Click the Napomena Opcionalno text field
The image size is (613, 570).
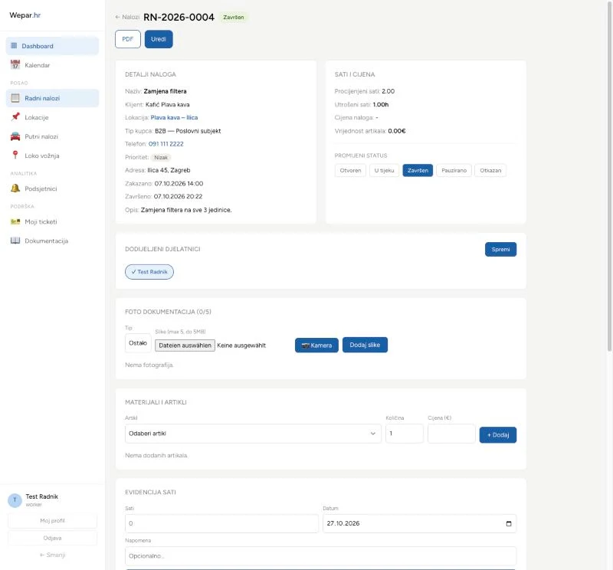320,556
